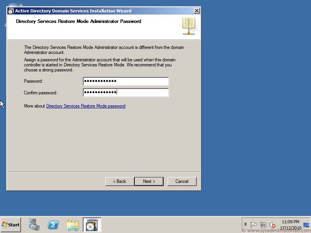Launch Server Manager from the taskbar

pos(34,224)
